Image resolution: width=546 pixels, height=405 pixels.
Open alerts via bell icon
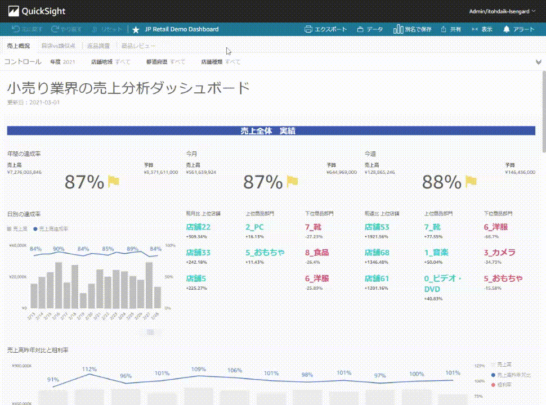pos(506,29)
